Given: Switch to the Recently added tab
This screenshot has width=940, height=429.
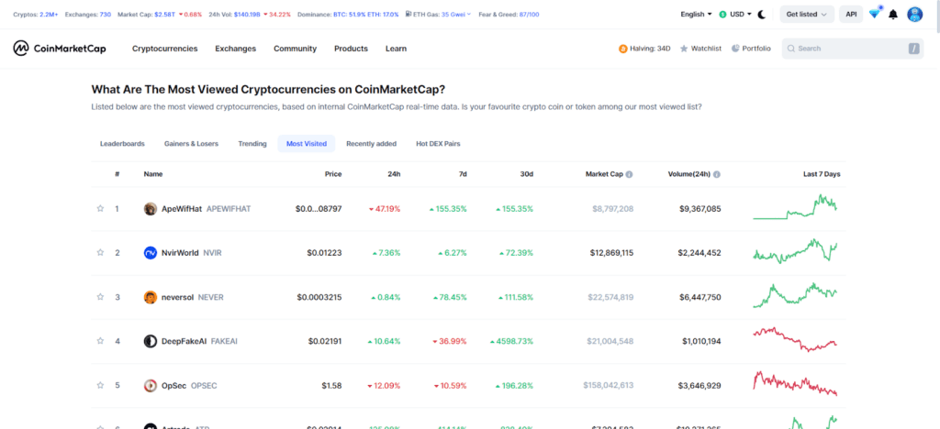Looking at the screenshot, I should coord(371,144).
